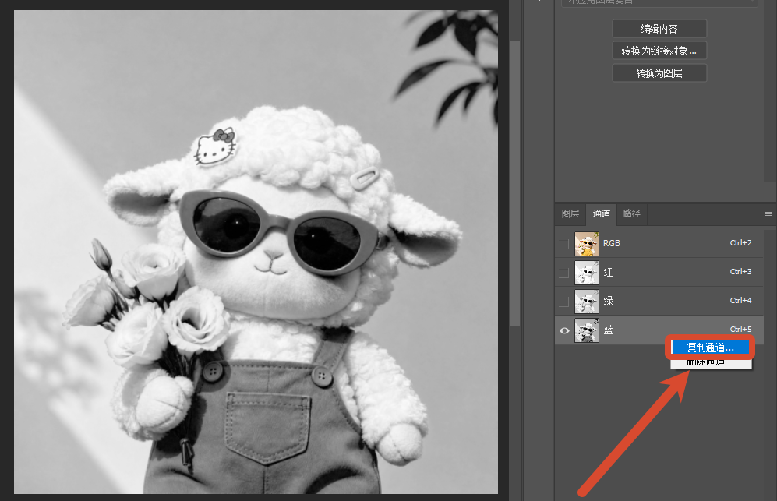Select the 红 channel name
777x501 pixels.
(608, 272)
